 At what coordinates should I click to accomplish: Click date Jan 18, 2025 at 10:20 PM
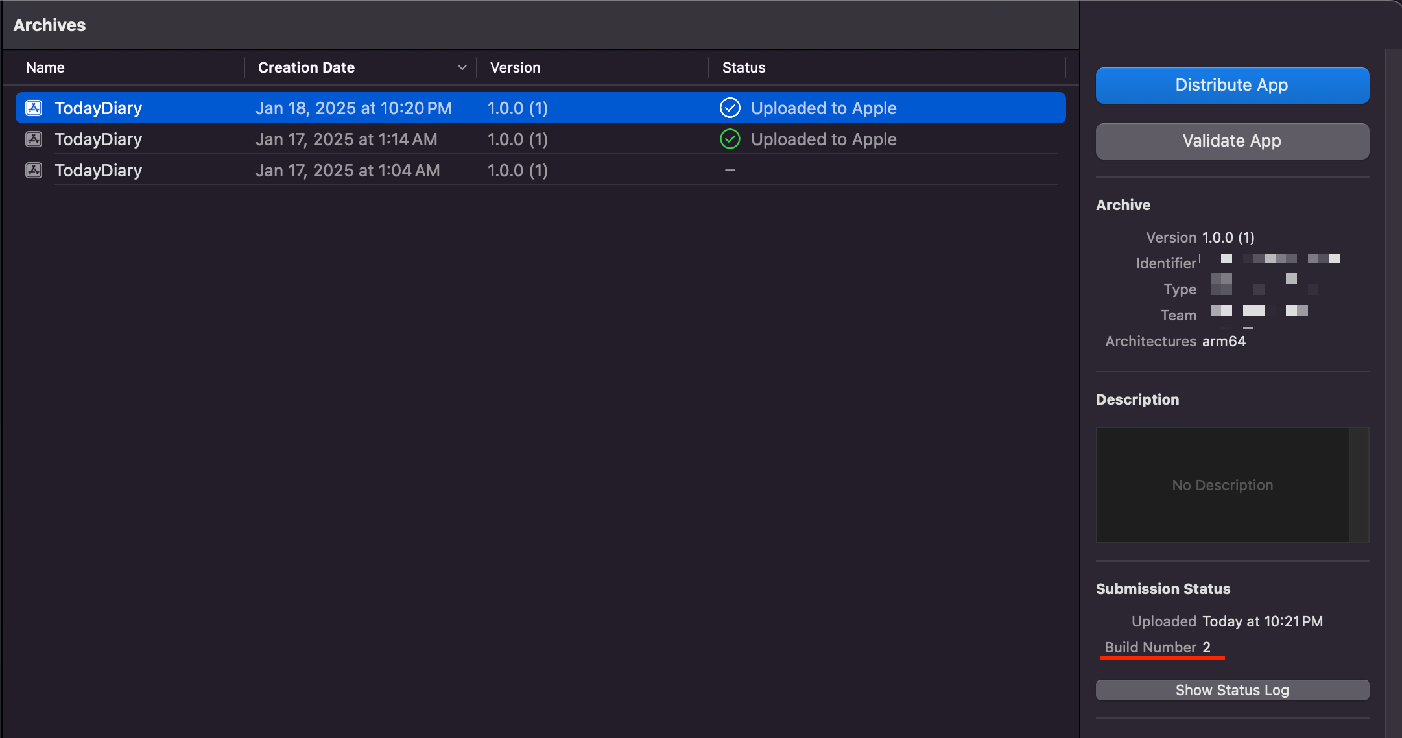(353, 108)
